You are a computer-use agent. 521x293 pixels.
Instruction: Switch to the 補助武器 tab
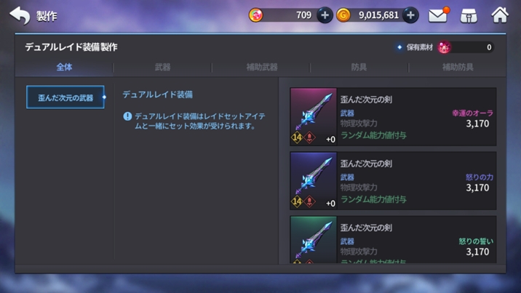(x=261, y=67)
